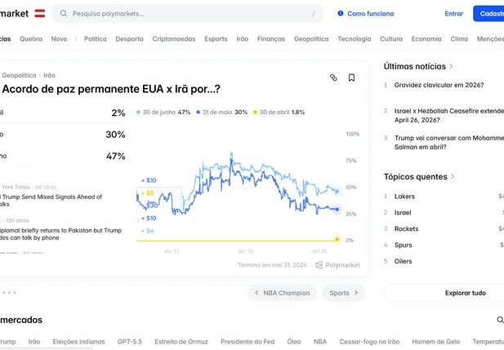Click the carousel pagination dots
Viewport: 504px width, 350px height.
pyautogui.click(x=9, y=293)
